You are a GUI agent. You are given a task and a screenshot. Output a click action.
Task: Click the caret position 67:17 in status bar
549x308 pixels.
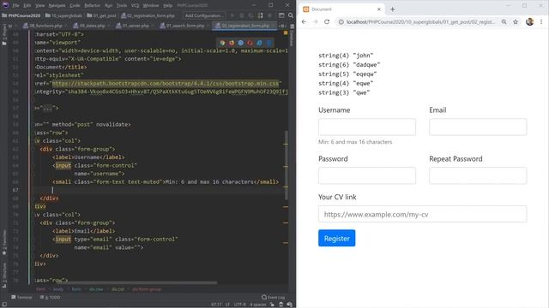[216, 305]
